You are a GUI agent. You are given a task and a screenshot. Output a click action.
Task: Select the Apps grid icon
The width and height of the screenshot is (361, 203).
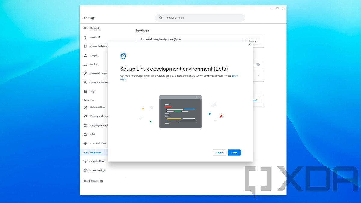pyautogui.click(x=85, y=91)
